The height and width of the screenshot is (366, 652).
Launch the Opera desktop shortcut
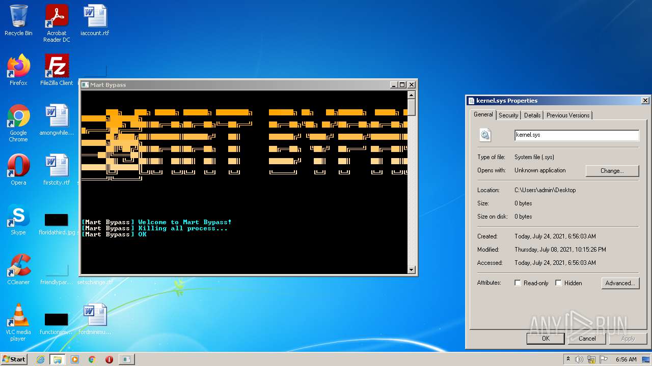(x=18, y=170)
